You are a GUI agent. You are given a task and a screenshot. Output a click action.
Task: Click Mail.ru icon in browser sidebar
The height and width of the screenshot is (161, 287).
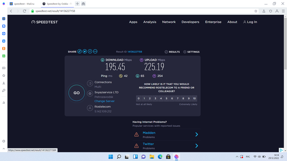(x=4, y=19)
